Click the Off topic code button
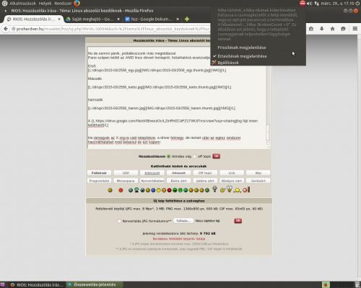 (x=205, y=173)
